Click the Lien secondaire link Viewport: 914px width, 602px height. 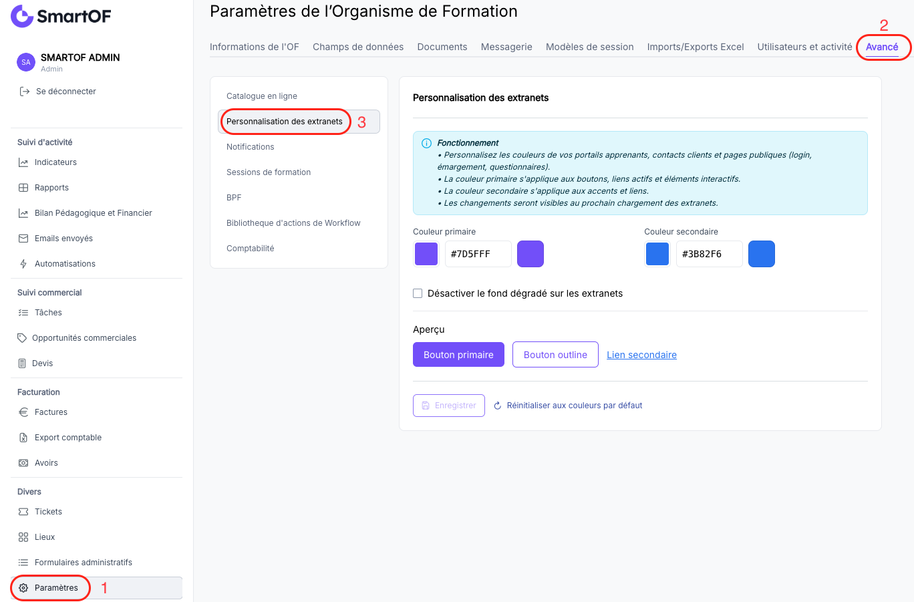point(641,355)
